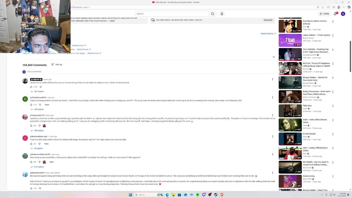
Task: Open Windows Start menu
Action: (x=130, y=195)
